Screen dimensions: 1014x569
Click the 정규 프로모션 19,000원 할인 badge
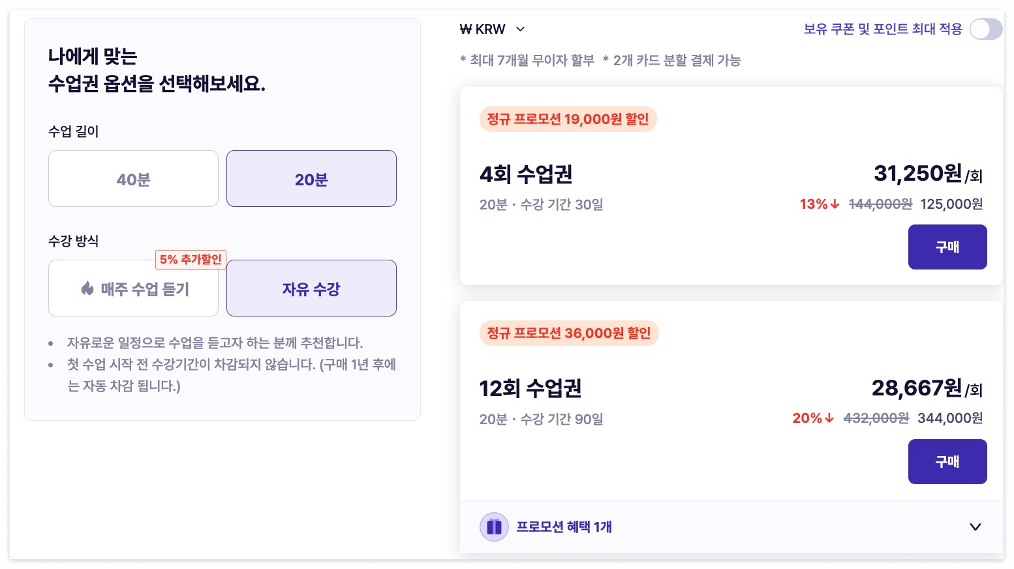[x=568, y=119]
